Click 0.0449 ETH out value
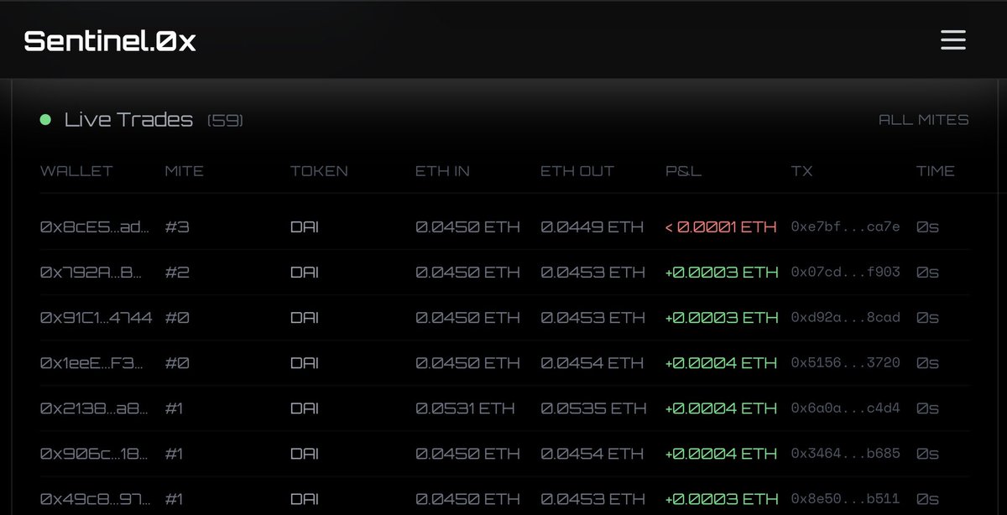1007x515 pixels. 592,227
